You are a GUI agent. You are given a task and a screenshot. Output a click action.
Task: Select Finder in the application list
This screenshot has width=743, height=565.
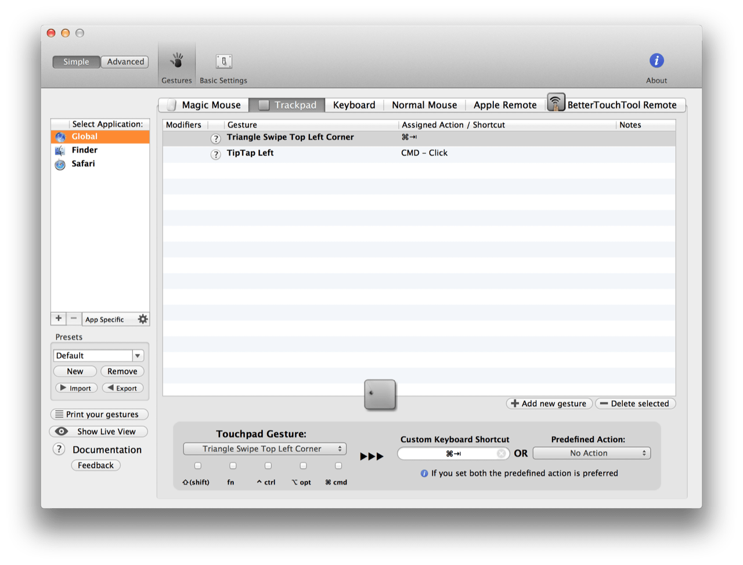pos(100,150)
